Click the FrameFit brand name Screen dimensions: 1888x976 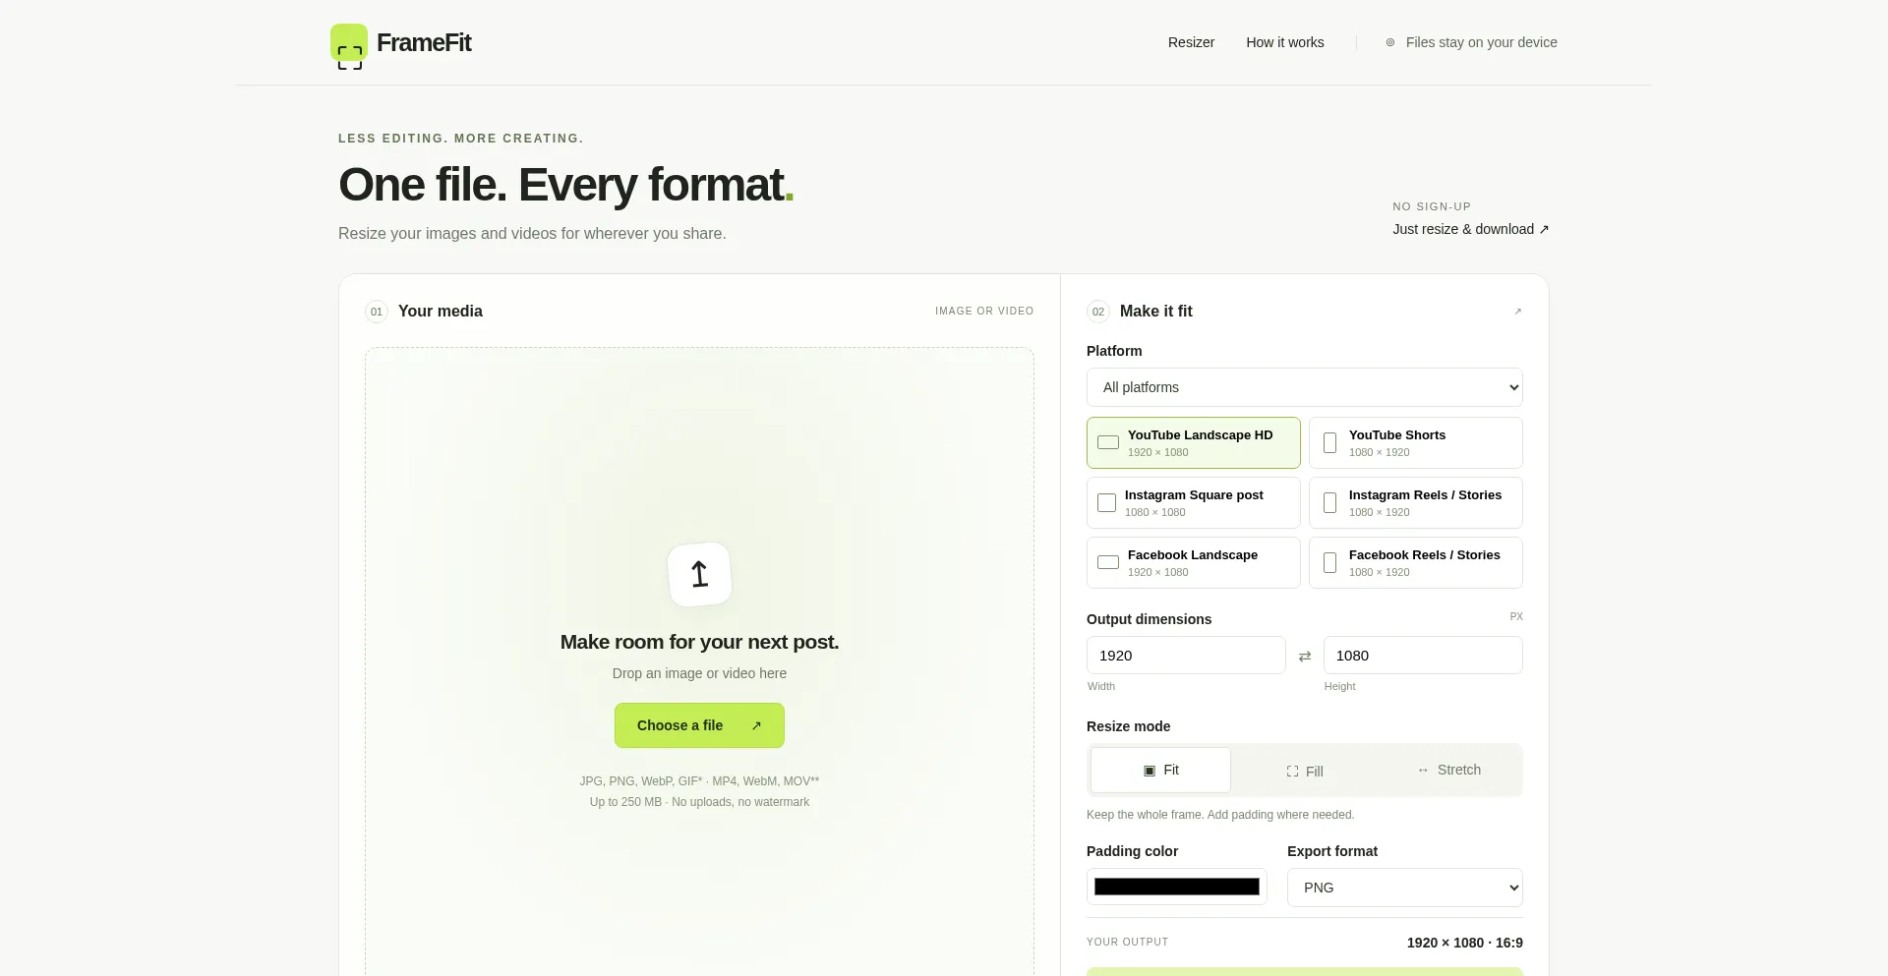pyautogui.click(x=424, y=42)
